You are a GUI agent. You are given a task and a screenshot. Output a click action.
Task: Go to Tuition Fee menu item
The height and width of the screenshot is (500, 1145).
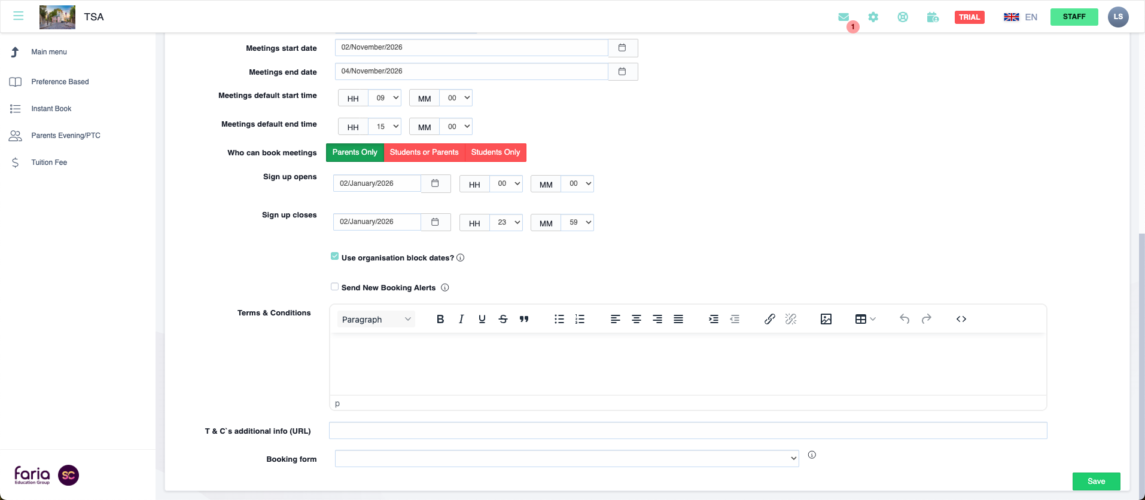tap(49, 162)
